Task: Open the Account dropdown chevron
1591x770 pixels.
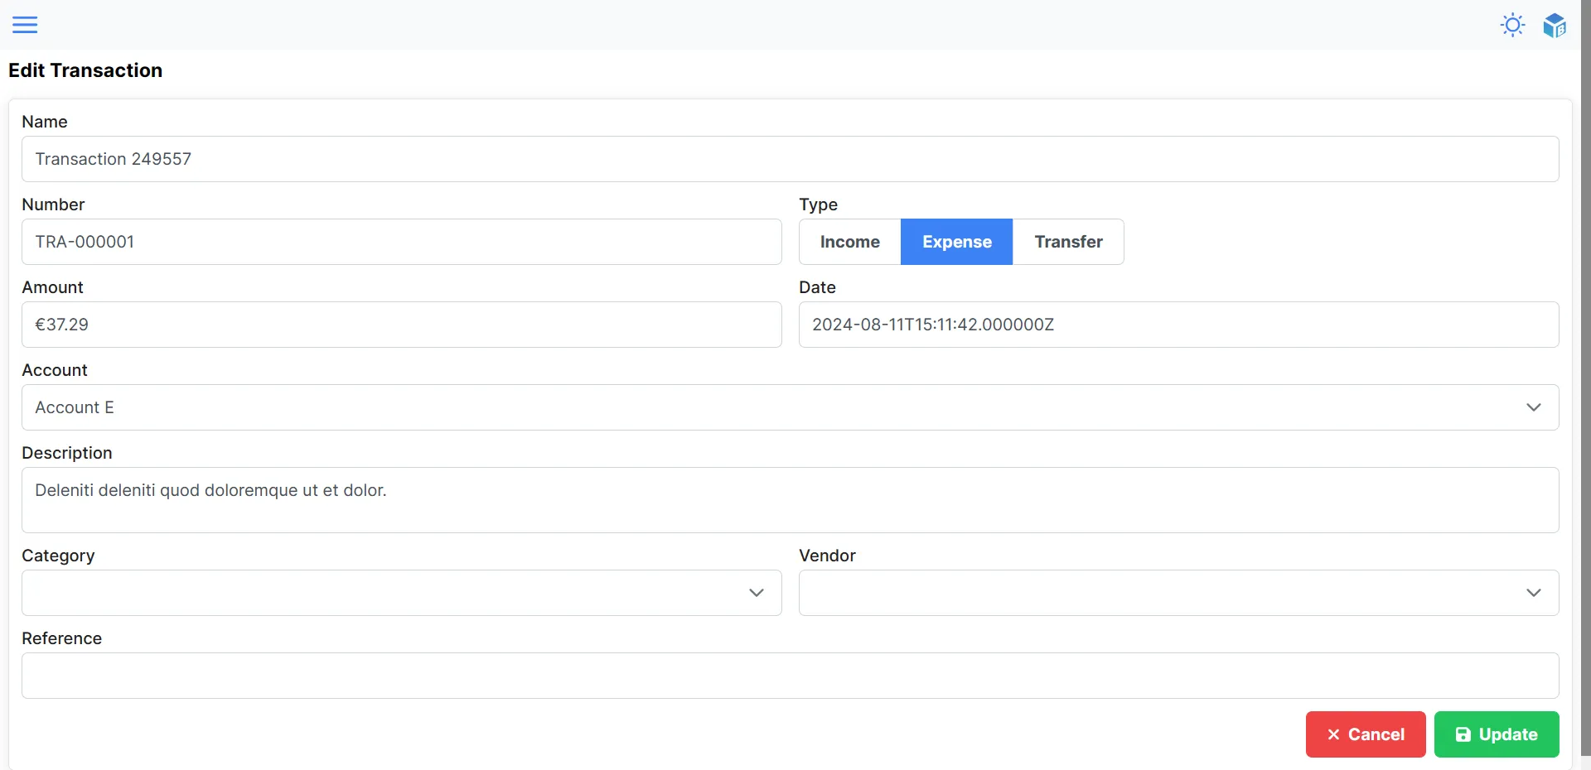Action: tap(1534, 407)
